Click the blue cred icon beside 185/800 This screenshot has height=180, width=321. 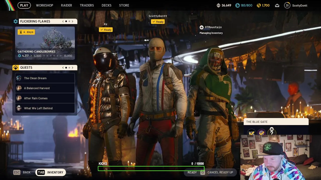pos(237,5)
